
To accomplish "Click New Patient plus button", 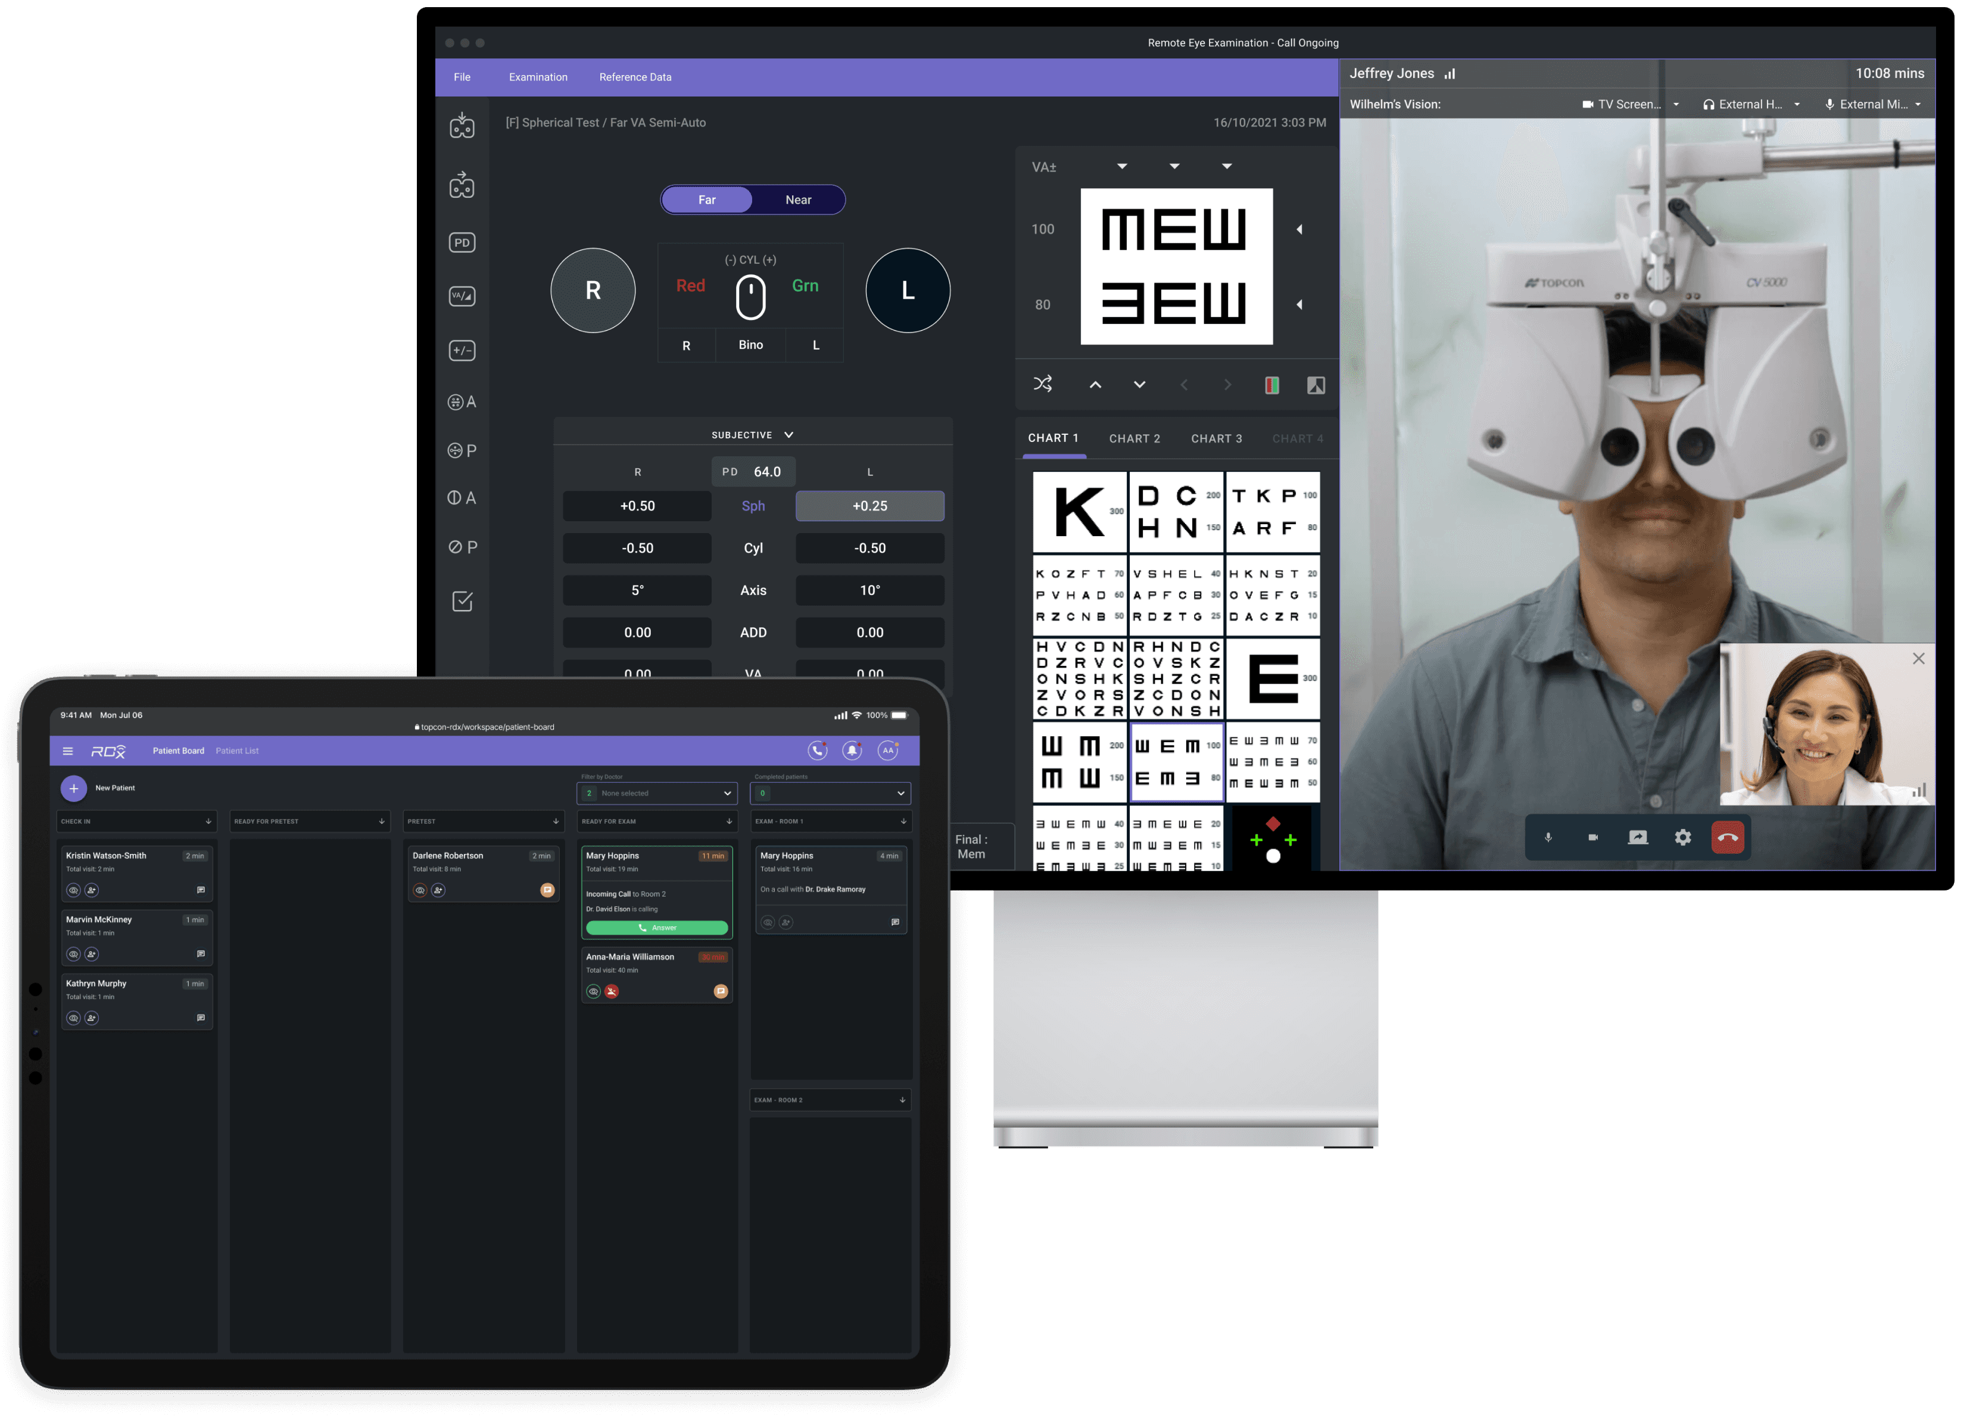I will tap(74, 788).
